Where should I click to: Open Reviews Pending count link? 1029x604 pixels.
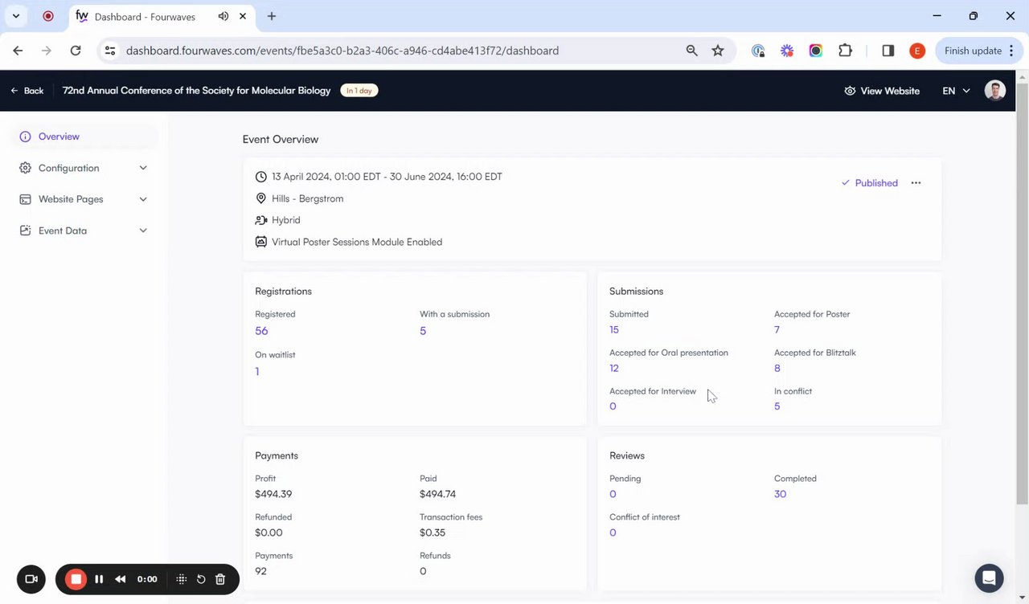click(x=613, y=495)
